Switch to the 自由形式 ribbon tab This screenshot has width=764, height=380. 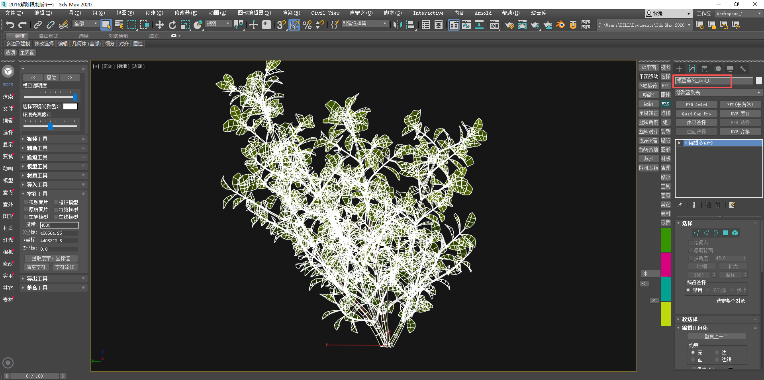coord(48,36)
